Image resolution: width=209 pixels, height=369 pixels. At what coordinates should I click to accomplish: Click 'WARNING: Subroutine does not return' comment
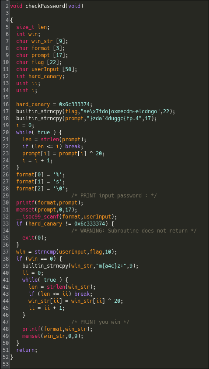click(134, 231)
